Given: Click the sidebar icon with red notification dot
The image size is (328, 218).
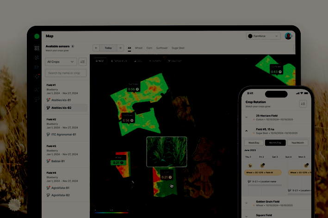Looking at the screenshot, I should click(37, 76).
